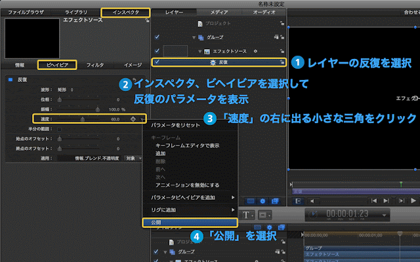This screenshot has height=262, width=420.
Task: Open the timecode display options triangle
Action: [384, 215]
